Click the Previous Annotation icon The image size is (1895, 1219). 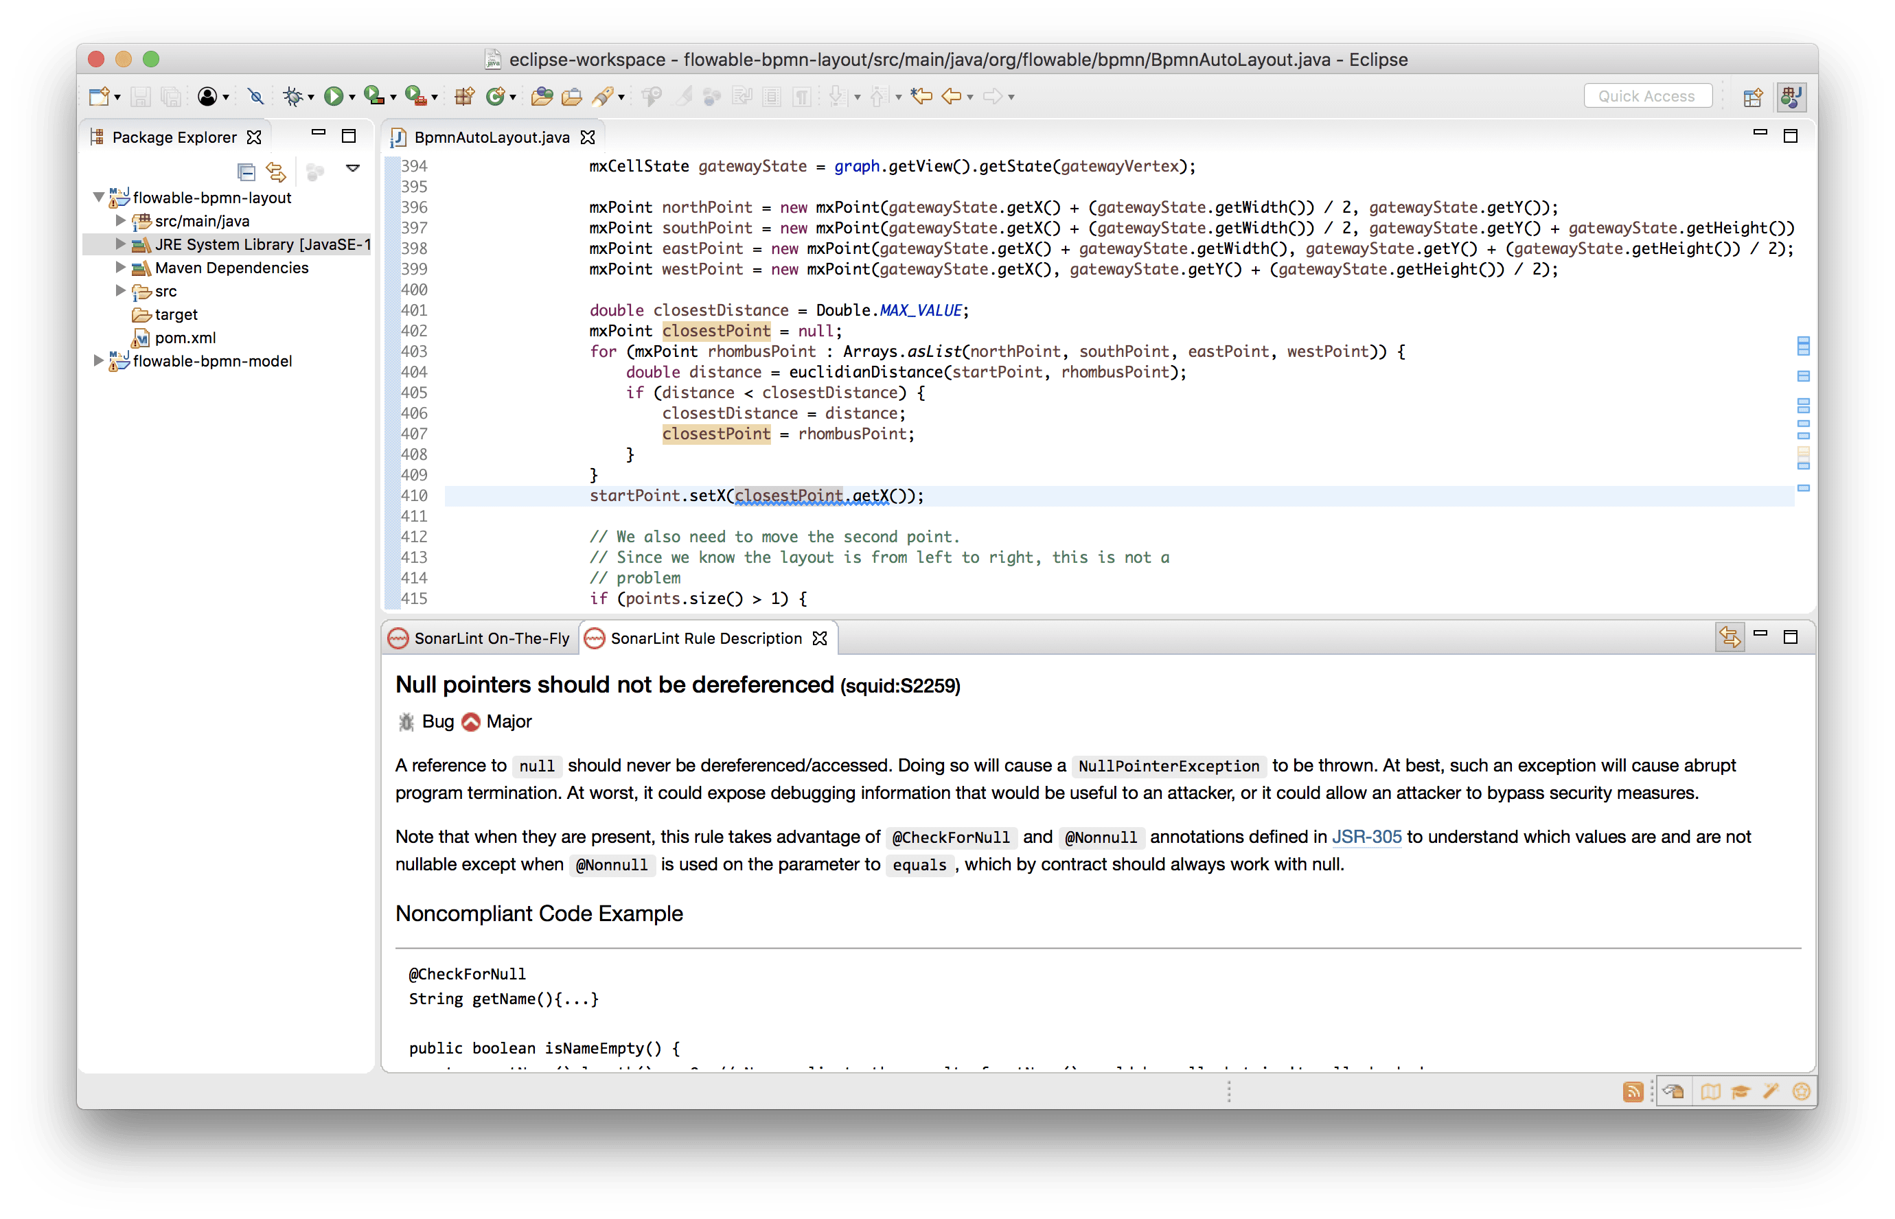tap(879, 97)
